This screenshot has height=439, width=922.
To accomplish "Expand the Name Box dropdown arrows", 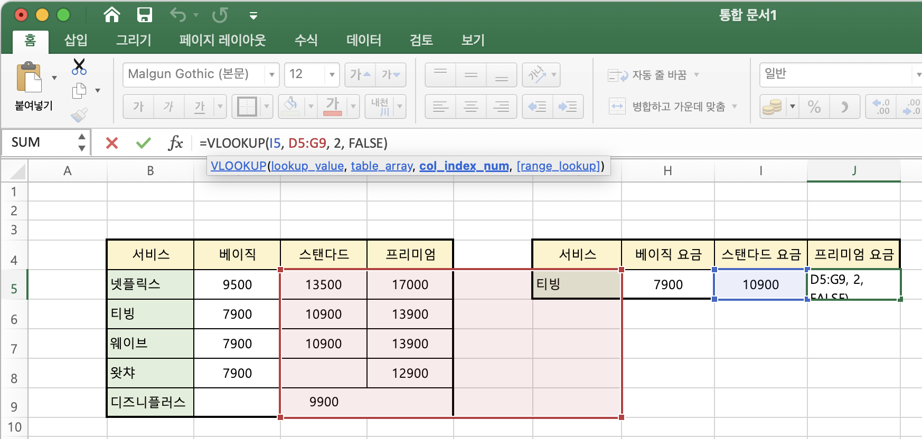I will (82, 142).
